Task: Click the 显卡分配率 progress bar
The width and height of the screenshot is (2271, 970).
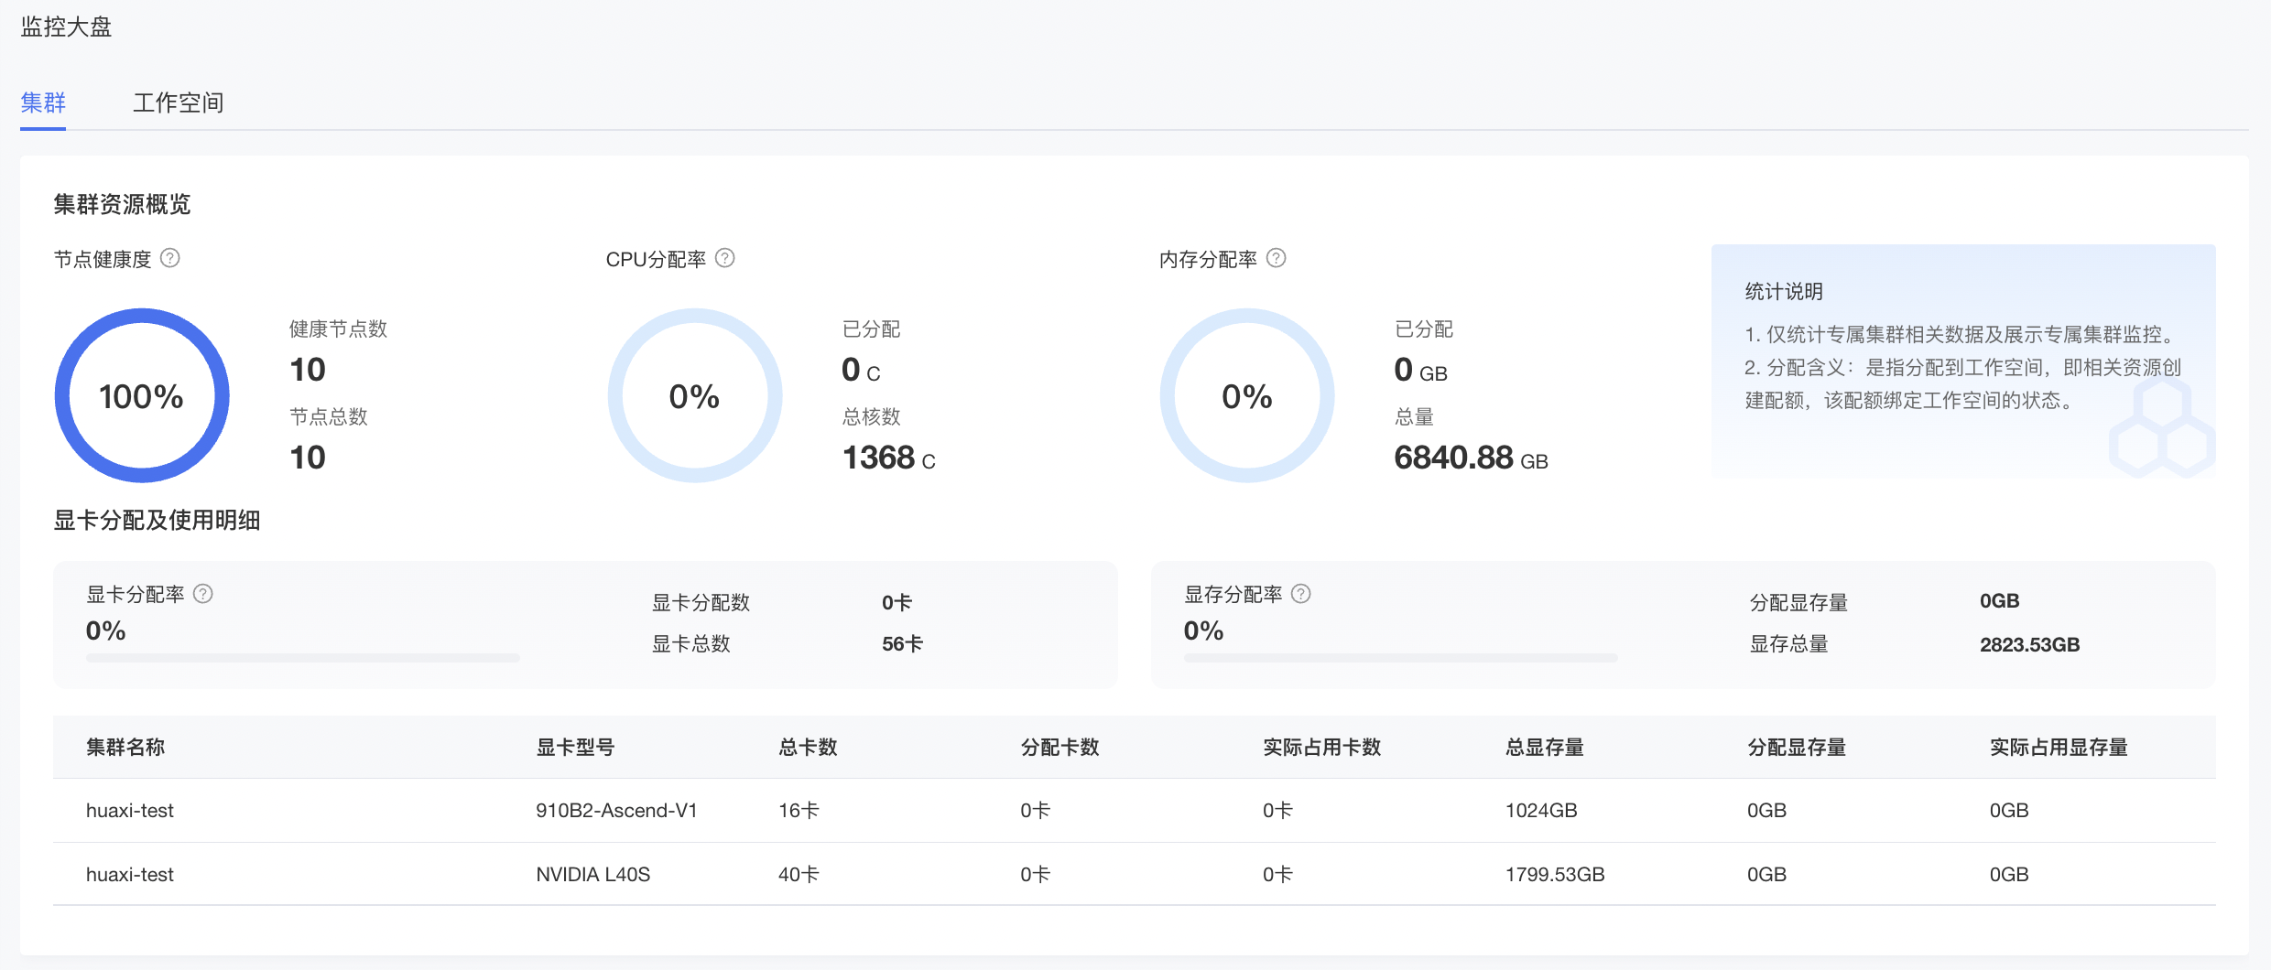Action: (302, 657)
